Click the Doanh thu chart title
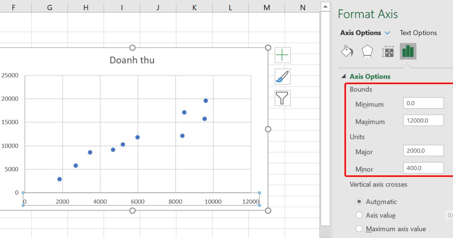The image size is (453, 238). [132, 60]
